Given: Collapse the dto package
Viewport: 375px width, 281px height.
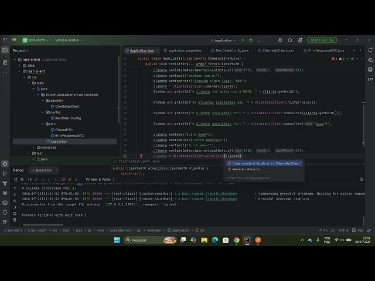Looking at the screenshot, I should click(x=43, y=124).
